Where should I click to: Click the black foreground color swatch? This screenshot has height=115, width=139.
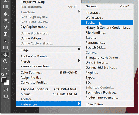(x=4, y=80)
